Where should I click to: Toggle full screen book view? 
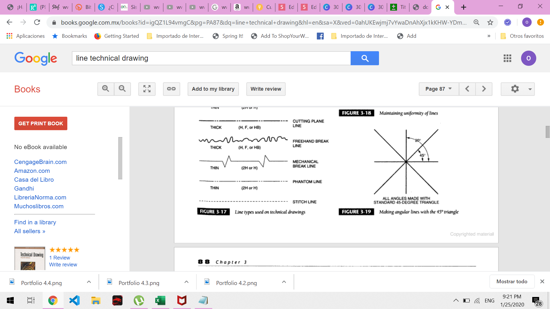(x=147, y=89)
